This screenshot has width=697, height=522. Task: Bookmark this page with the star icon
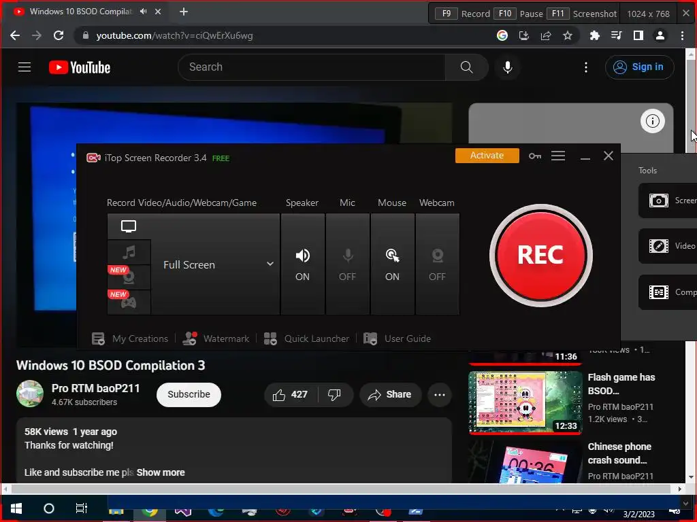click(568, 35)
